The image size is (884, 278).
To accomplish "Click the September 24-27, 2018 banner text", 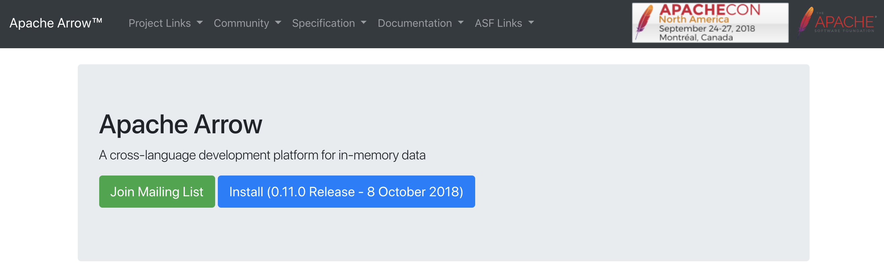I will coord(707,28).
